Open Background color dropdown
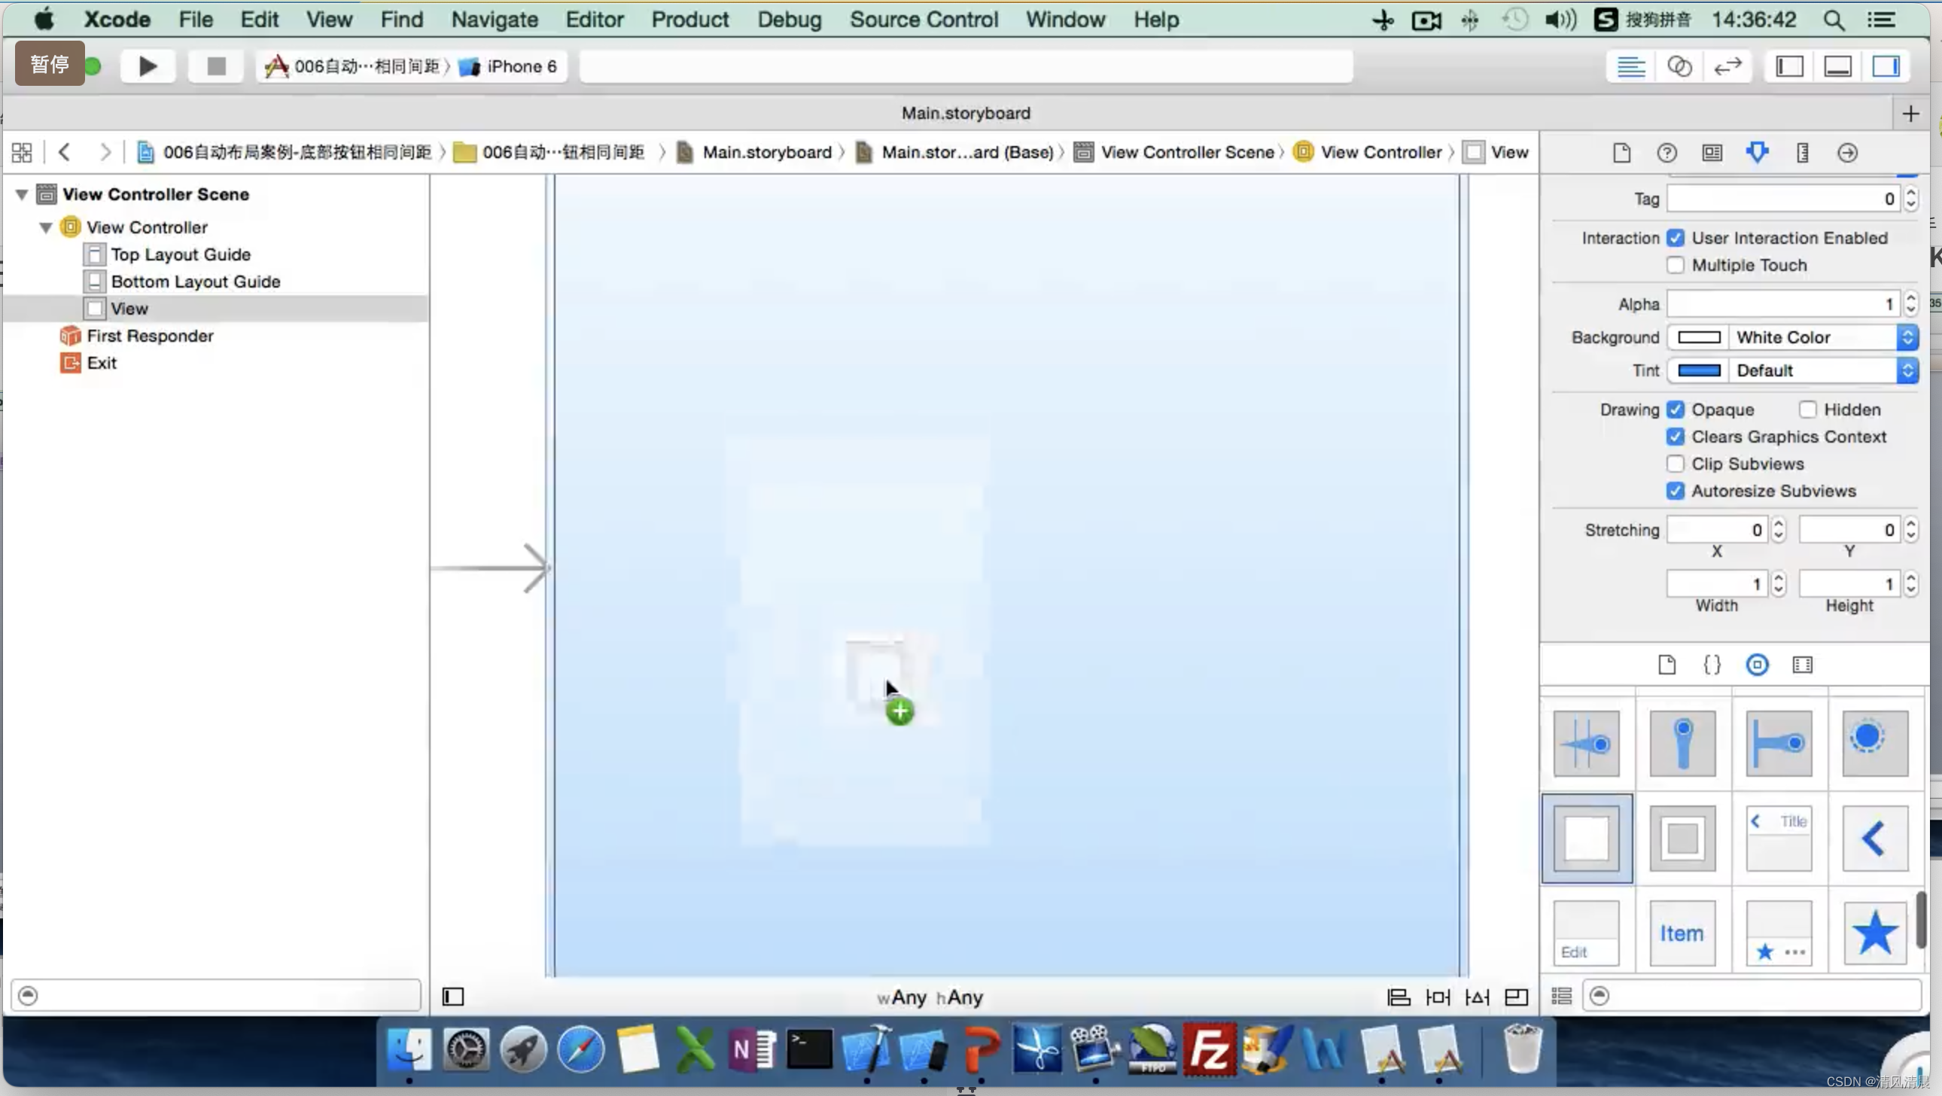 1909,336
